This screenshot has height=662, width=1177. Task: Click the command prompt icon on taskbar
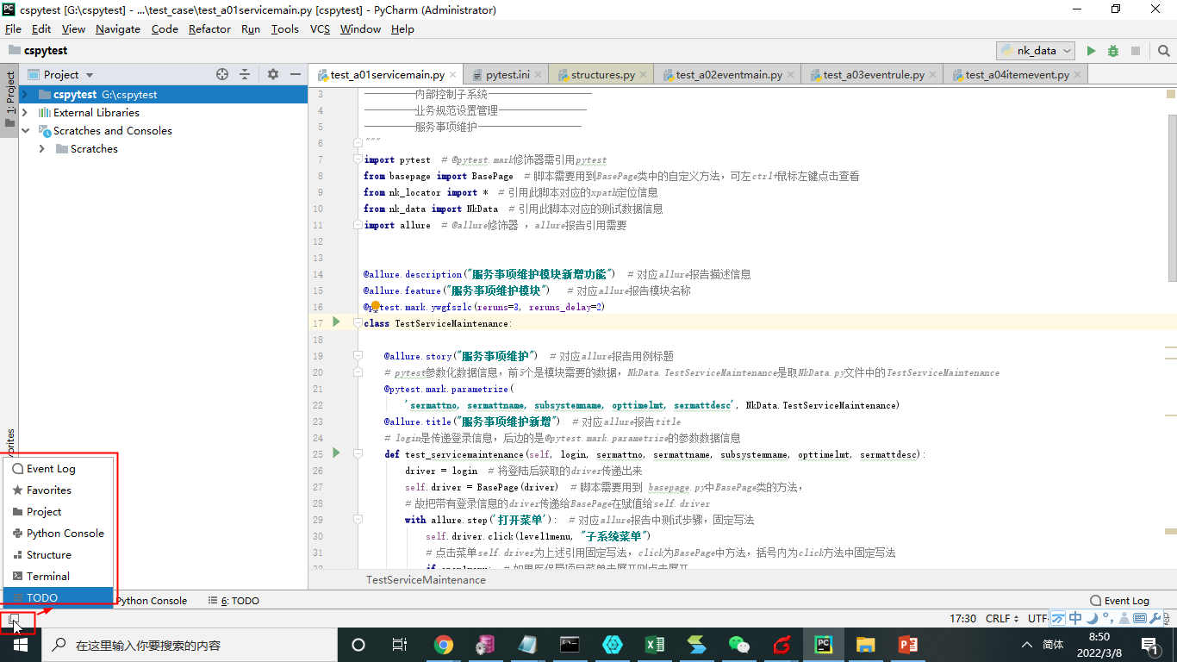tap(570, 645)
